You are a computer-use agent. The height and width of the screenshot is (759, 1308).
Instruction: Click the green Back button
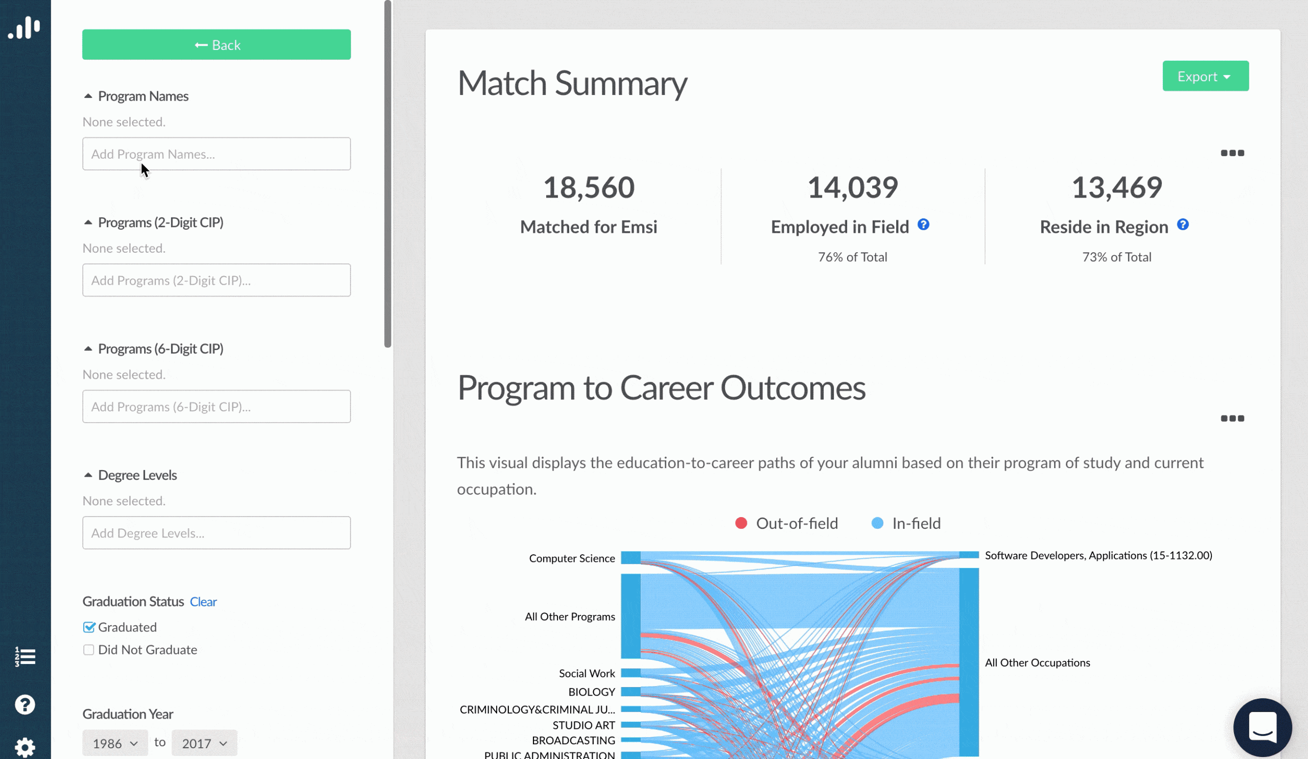click(x=217, y=44)
